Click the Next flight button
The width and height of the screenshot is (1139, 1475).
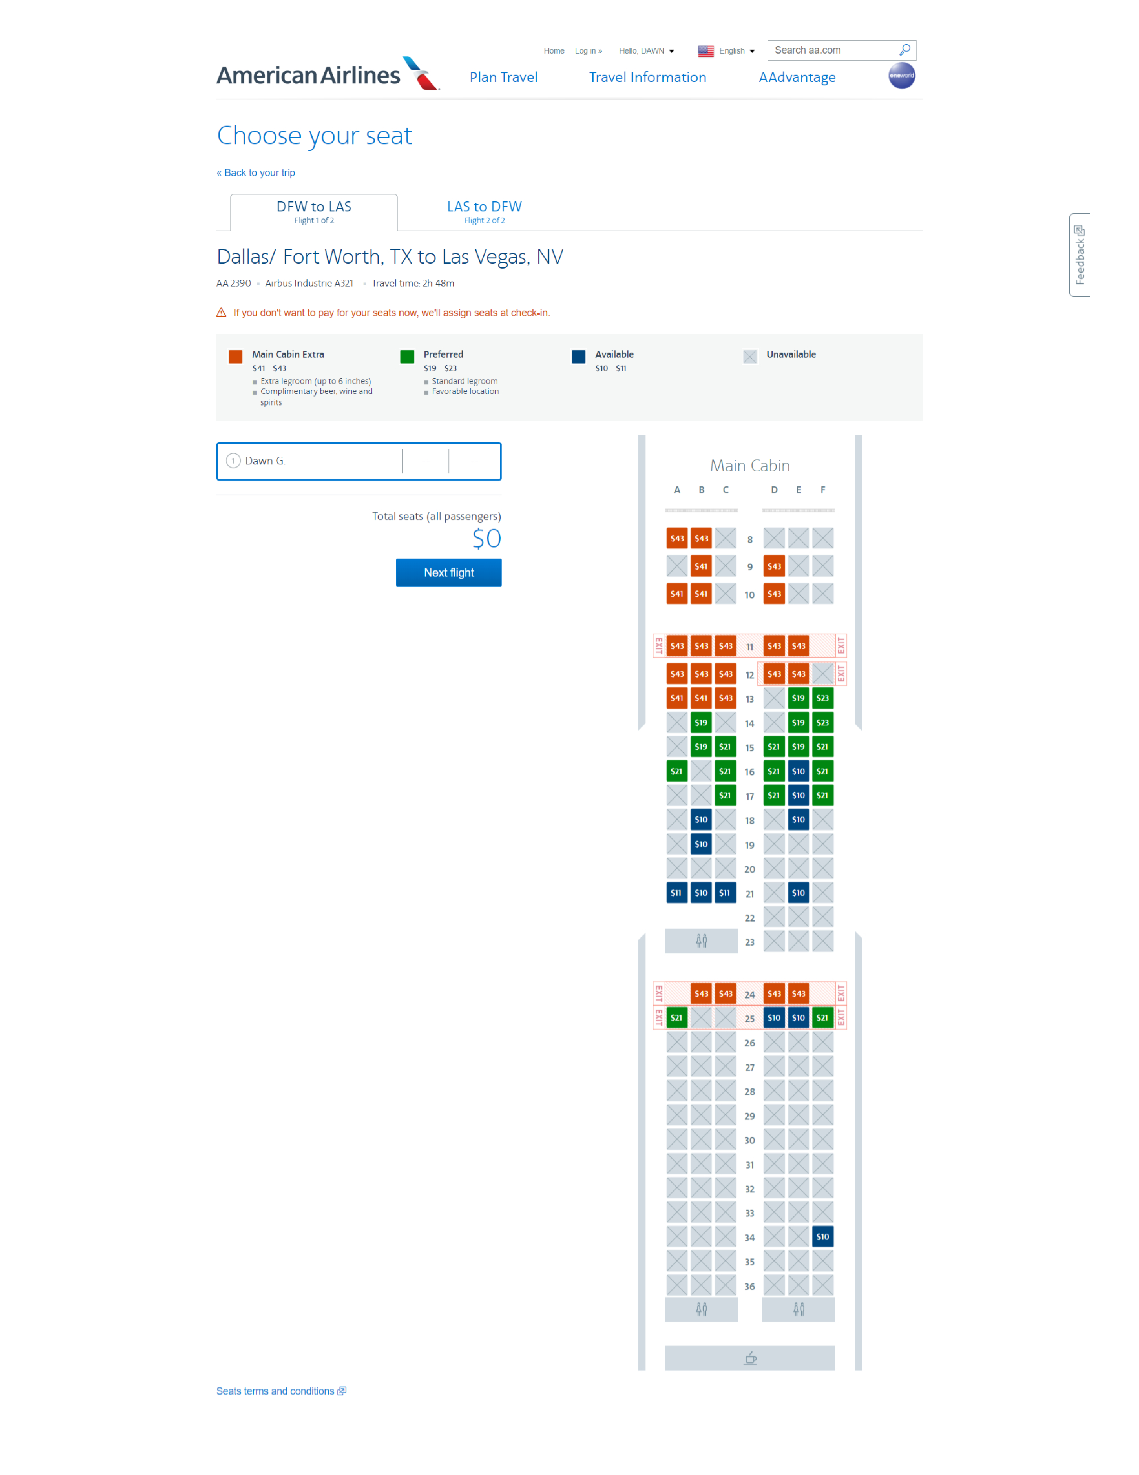coord(448,572)
